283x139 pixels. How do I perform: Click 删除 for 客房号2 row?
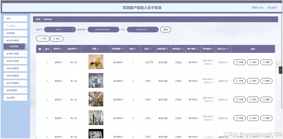pos(266,81)
